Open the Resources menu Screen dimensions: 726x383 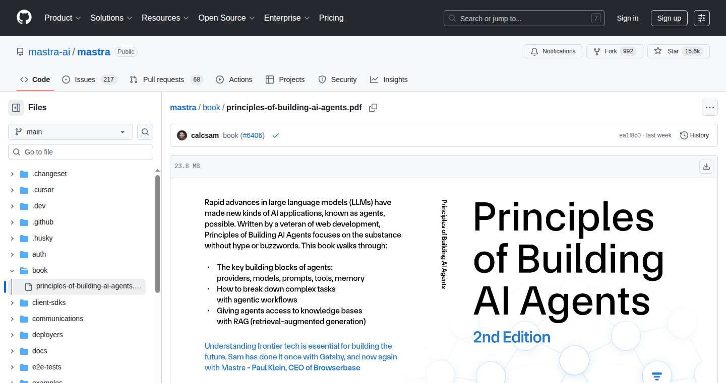tap(165, 18)
